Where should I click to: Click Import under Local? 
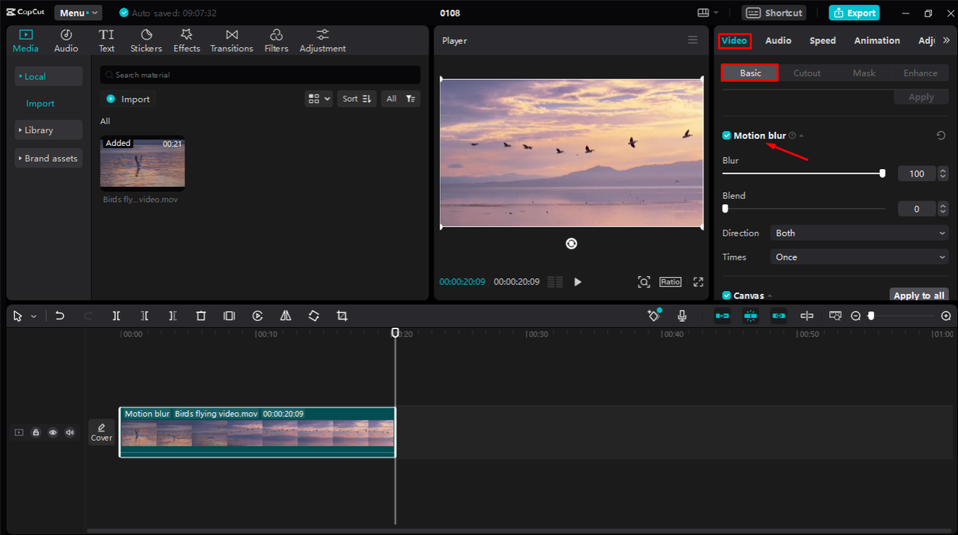[x=40, y=104]
